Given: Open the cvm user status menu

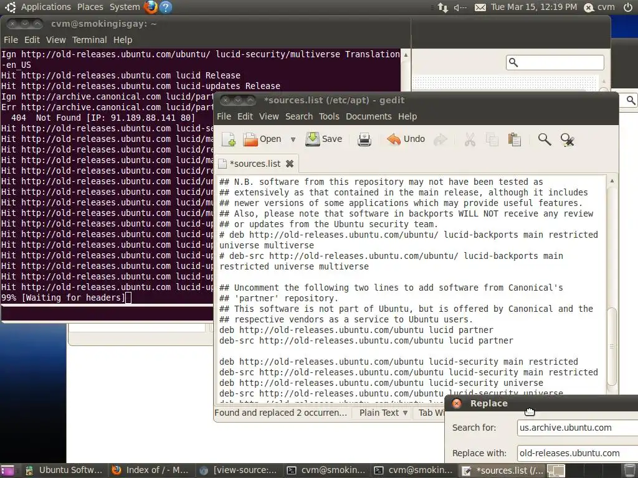Looking at the screenshot, I should click(x=599, y=7).
